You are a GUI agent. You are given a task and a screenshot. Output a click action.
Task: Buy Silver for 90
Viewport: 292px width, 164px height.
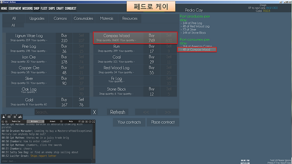click(64, 81)
